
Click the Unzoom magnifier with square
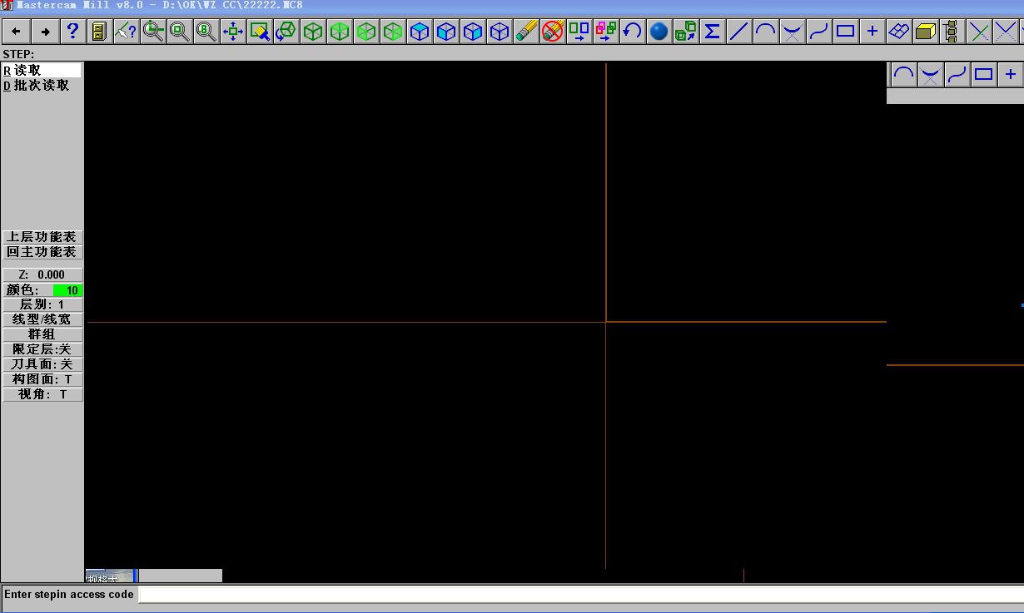point(179,32)
